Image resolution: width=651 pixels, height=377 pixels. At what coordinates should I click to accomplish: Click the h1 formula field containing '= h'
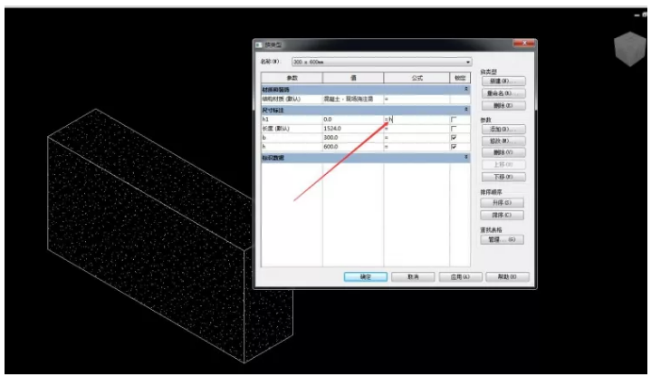[x=416, y=120]
